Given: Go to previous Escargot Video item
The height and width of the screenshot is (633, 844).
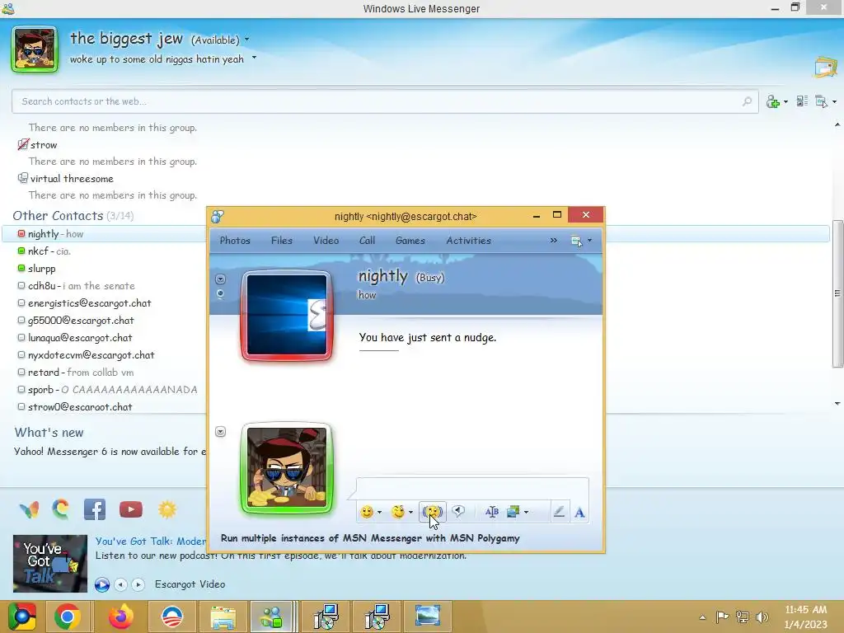Looking at the screenshot, I should (121, 584).
